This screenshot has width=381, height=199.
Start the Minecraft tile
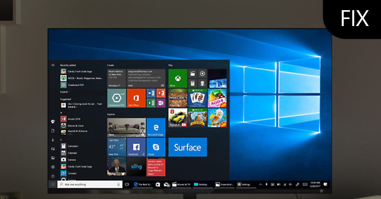pos(177,98)
